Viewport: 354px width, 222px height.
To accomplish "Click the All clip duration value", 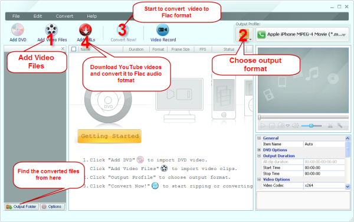I will 324,162.
